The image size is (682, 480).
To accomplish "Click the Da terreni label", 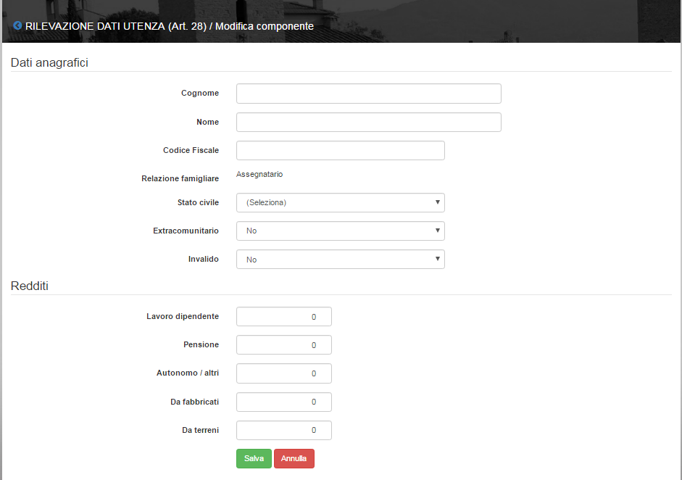I will coord(201,430).
